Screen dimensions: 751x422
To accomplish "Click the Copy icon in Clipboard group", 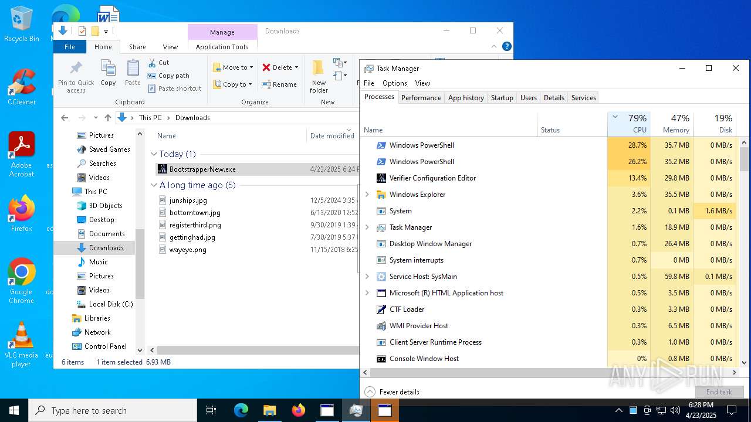I will tap(108, 69).
